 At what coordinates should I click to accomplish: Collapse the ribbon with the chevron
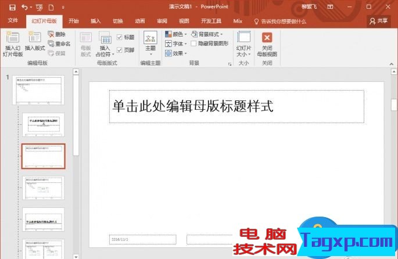[x=391, y=64]
